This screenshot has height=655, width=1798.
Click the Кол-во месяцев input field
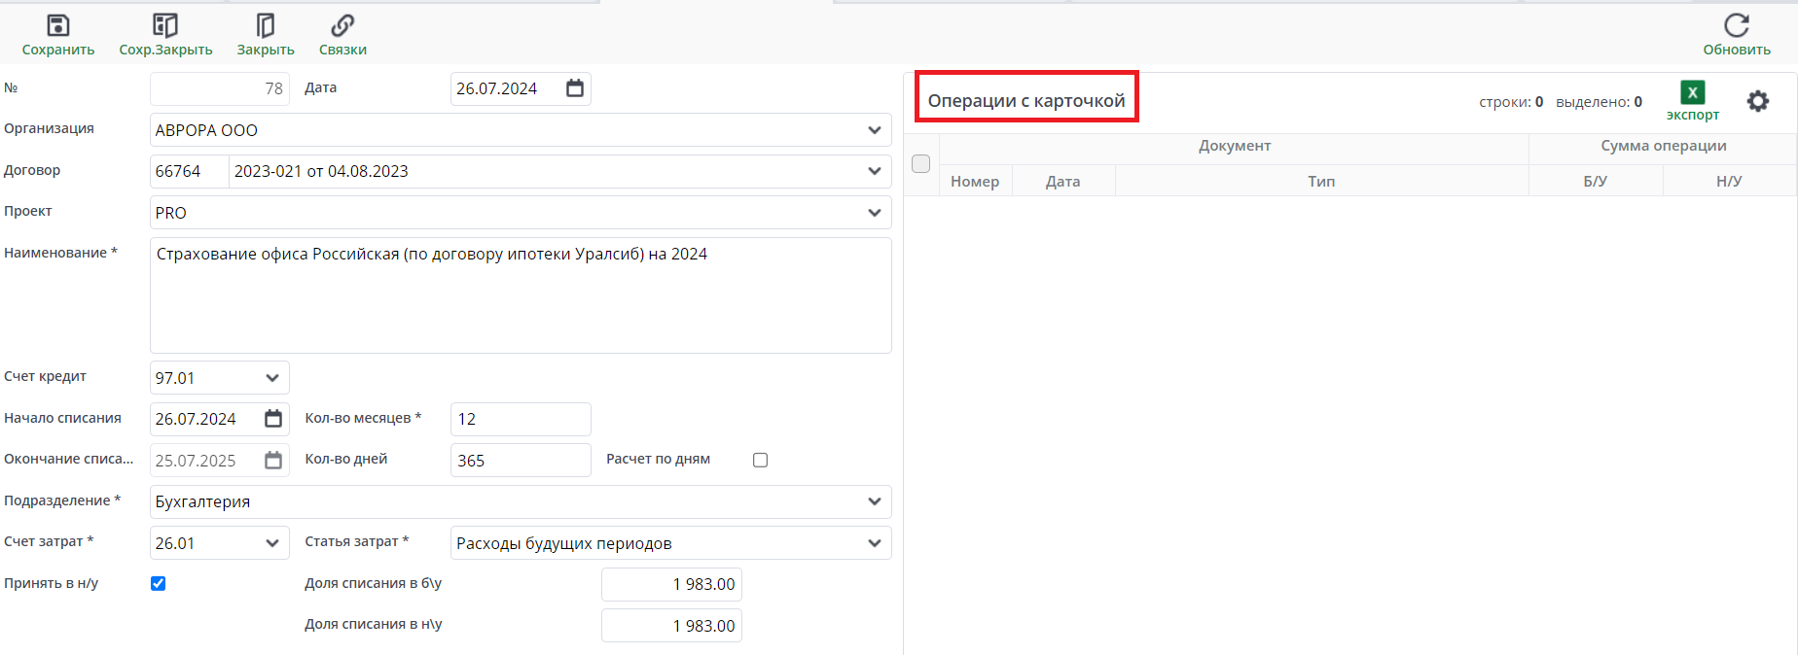[521, 419]
